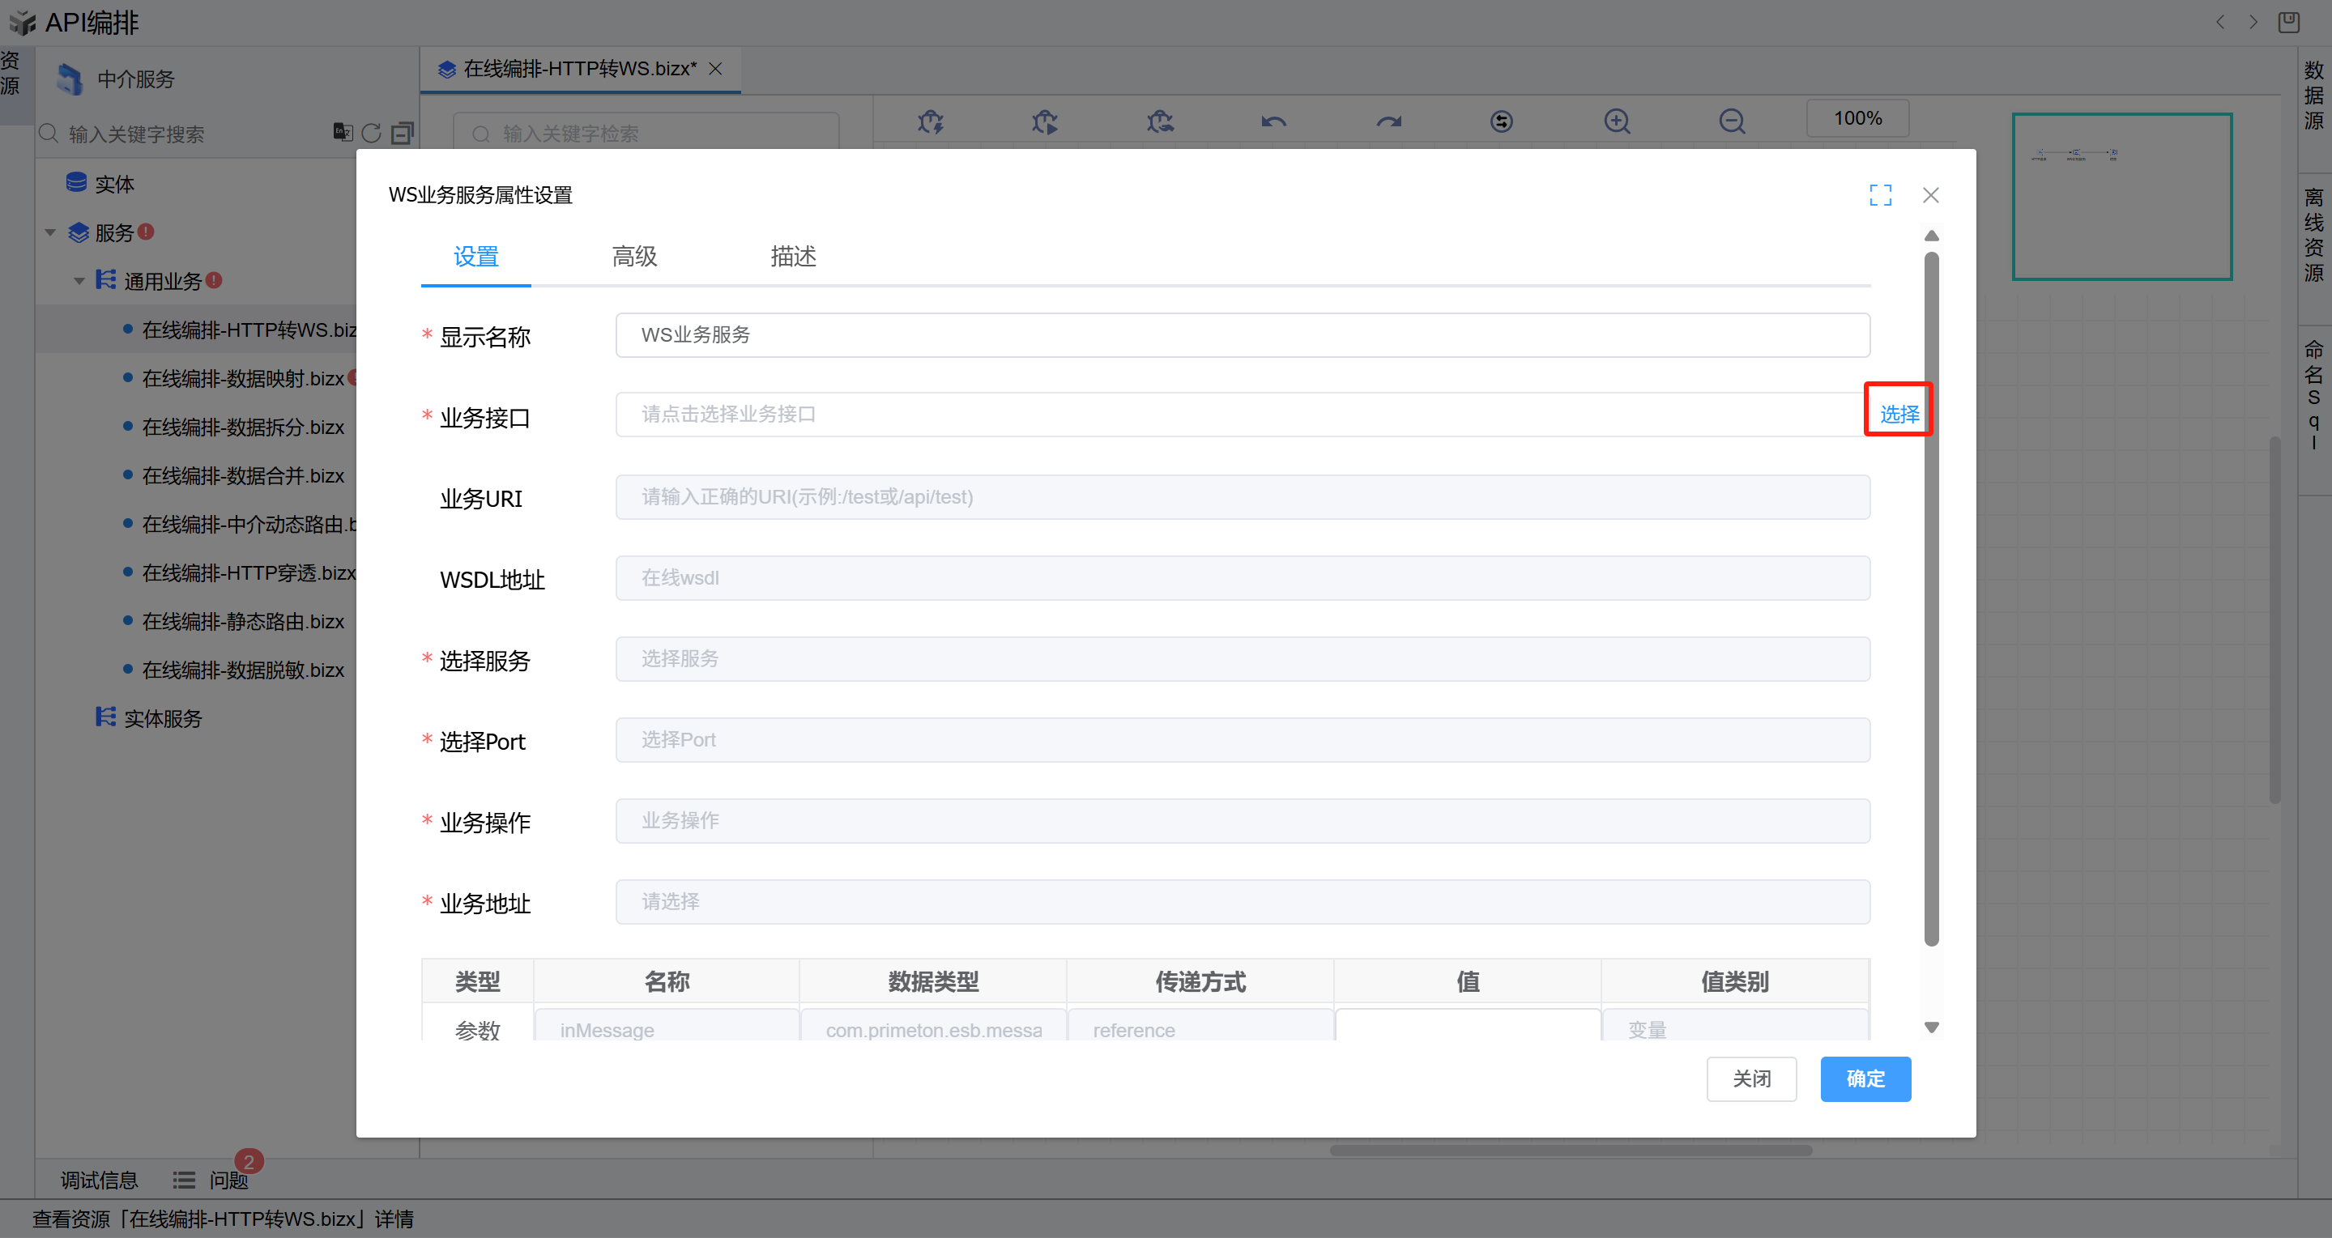Click the collapse-all icon in the resource panel

pos(402,133)
